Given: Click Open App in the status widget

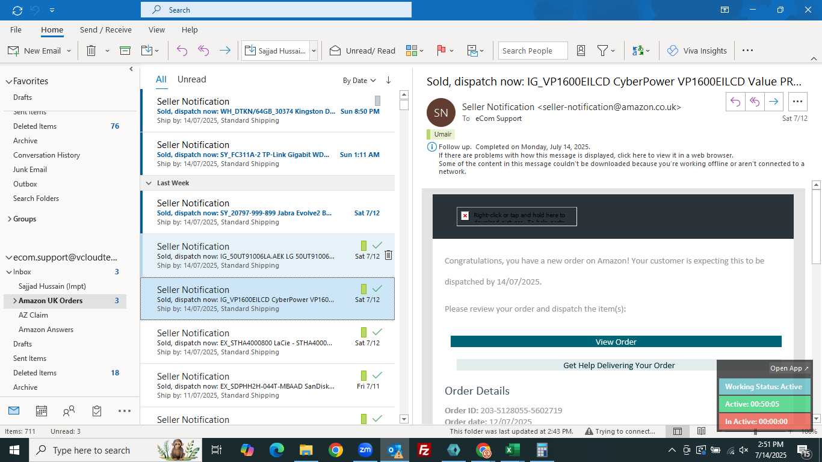Looking at the screenshot, I should [x=790, y=368].
